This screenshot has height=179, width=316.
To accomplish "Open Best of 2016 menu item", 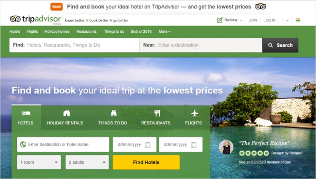I will (x=141, y=32).
